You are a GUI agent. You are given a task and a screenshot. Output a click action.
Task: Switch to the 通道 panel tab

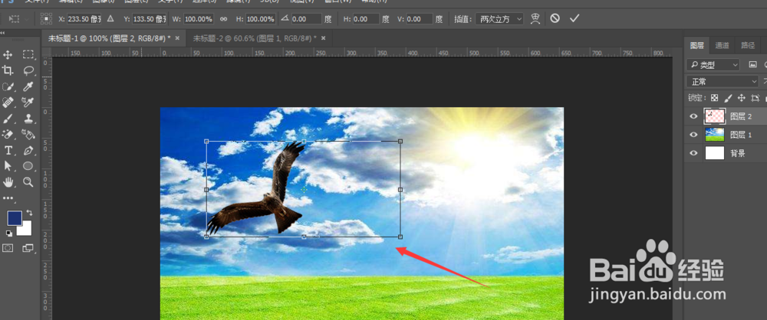click(722, 45)
